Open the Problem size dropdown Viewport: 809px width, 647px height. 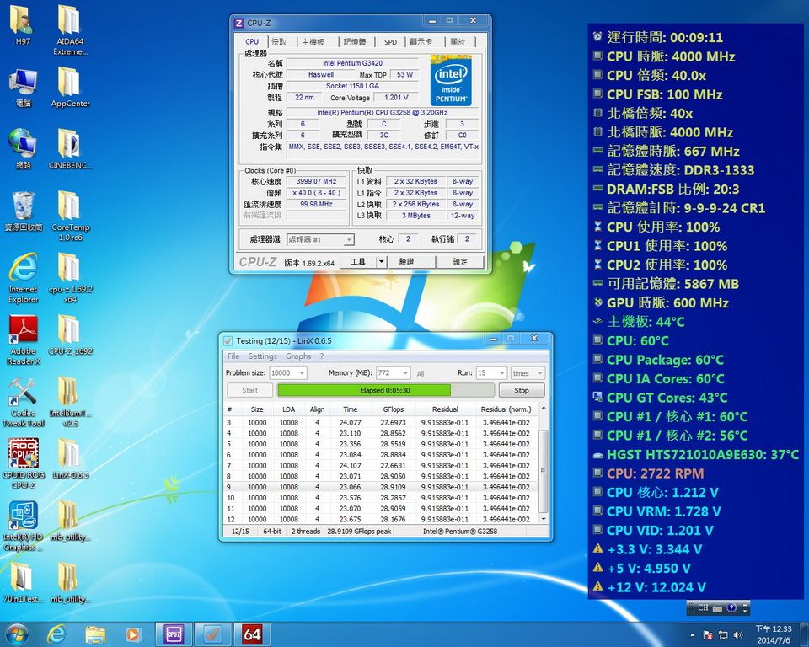[x=288, y=373]
